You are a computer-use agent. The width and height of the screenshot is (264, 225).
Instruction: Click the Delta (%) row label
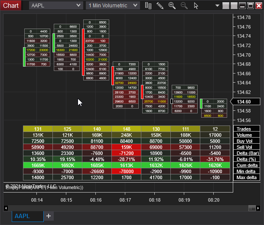point(247,159)
